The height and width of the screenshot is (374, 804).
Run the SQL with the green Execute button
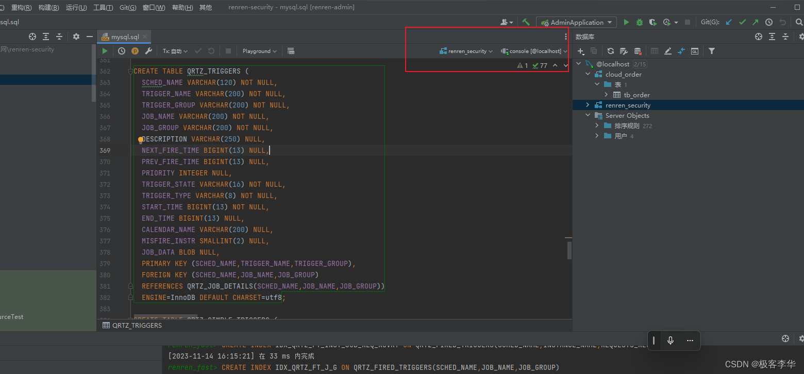(x=105, y=51)
